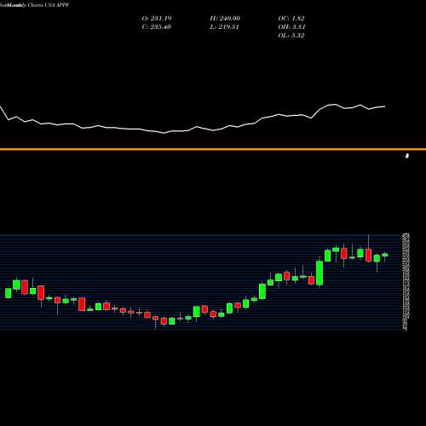This screenshot has width=426, height=426.
Task: Click the last green candlestick at the right end
Action: point(385,255)
